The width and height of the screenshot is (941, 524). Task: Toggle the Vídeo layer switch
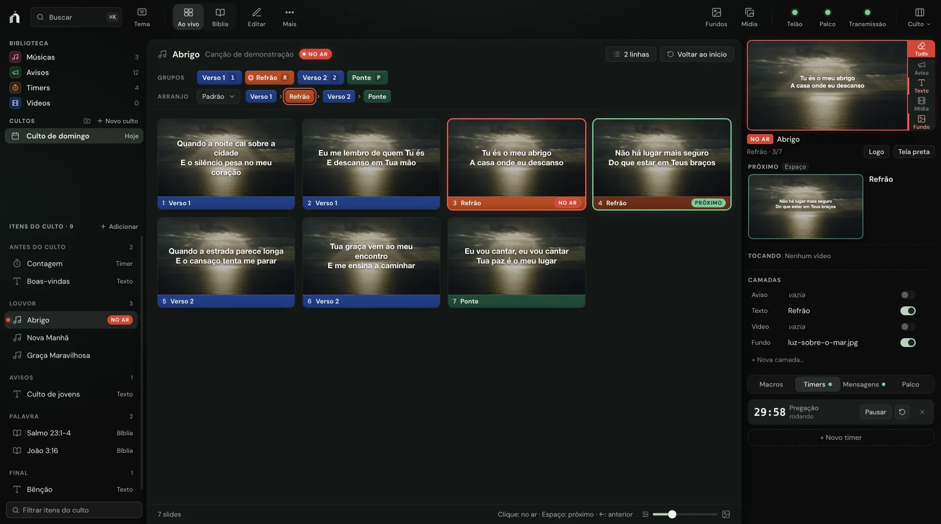click(908, 326)
